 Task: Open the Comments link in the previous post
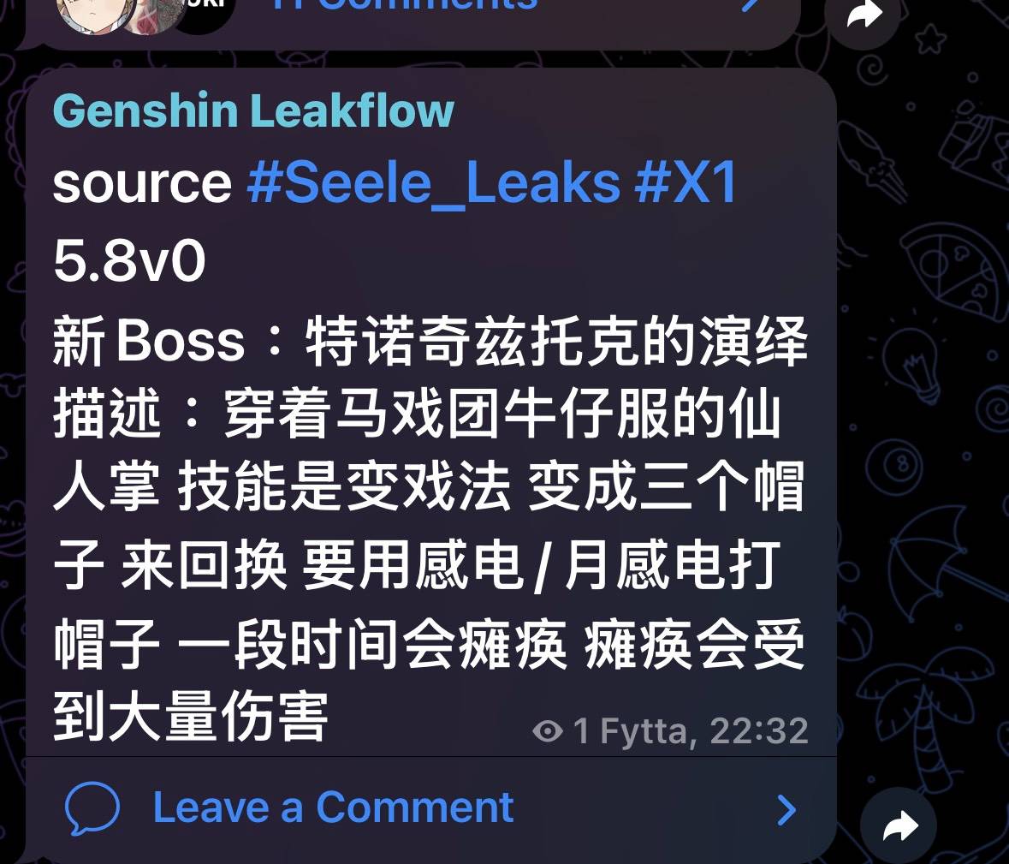pyautogui.click(x=406, y=5)
